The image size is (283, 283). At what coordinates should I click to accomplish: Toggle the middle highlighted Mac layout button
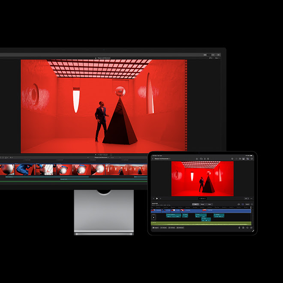point(209,55)
